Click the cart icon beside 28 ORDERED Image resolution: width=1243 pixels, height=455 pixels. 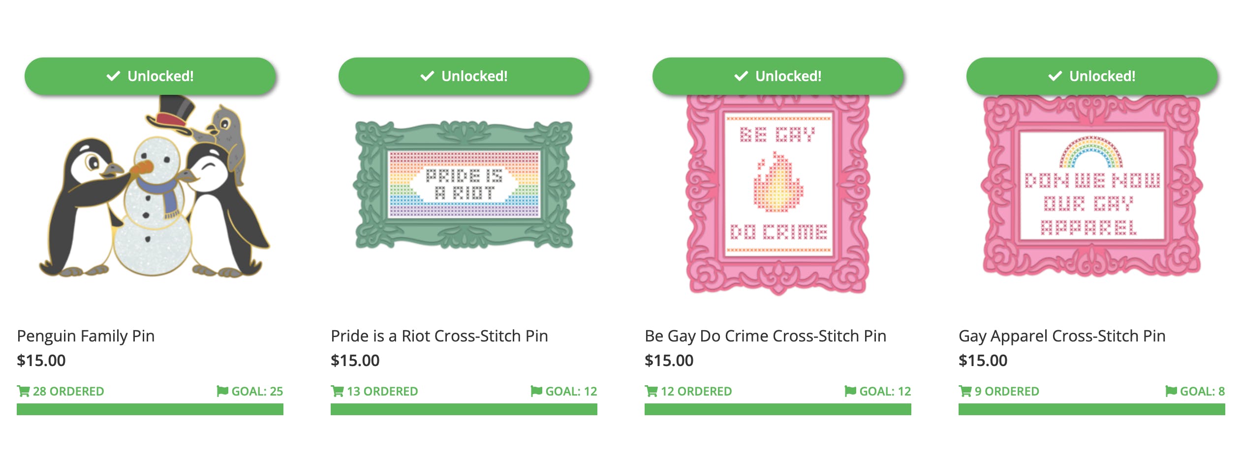click(23, 391)
